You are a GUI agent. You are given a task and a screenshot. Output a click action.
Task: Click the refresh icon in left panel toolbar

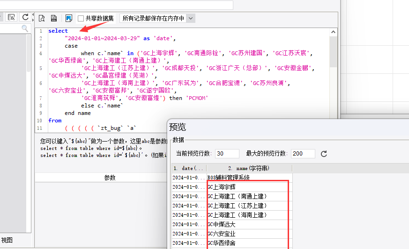(25, 17)
